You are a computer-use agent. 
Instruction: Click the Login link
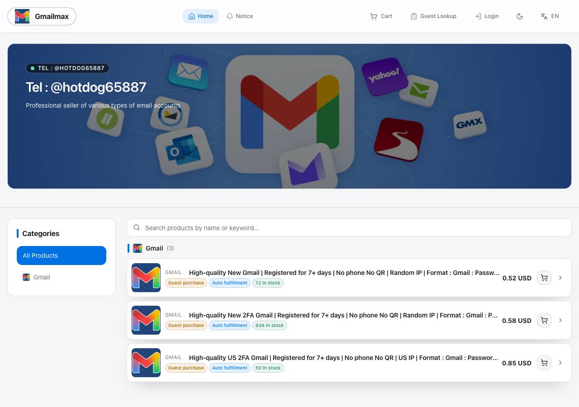(x=486, y=16)
